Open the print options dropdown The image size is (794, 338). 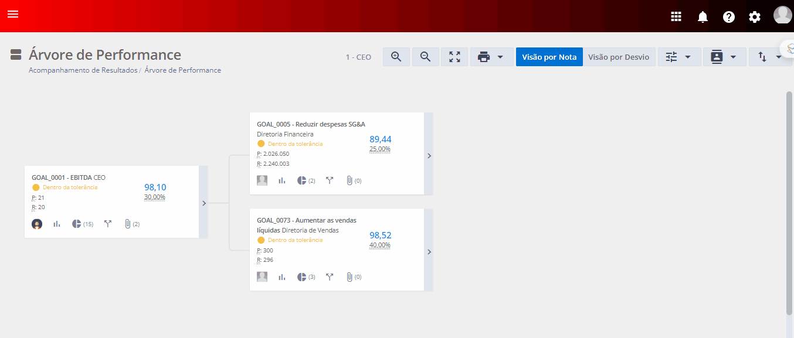(x=491, y=57)
